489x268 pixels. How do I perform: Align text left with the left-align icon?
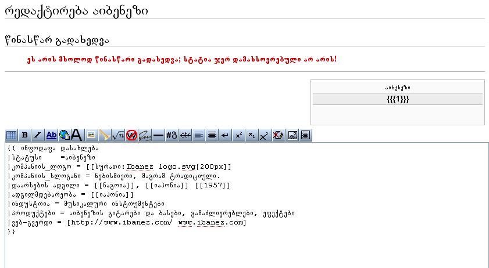pos(199,135)
